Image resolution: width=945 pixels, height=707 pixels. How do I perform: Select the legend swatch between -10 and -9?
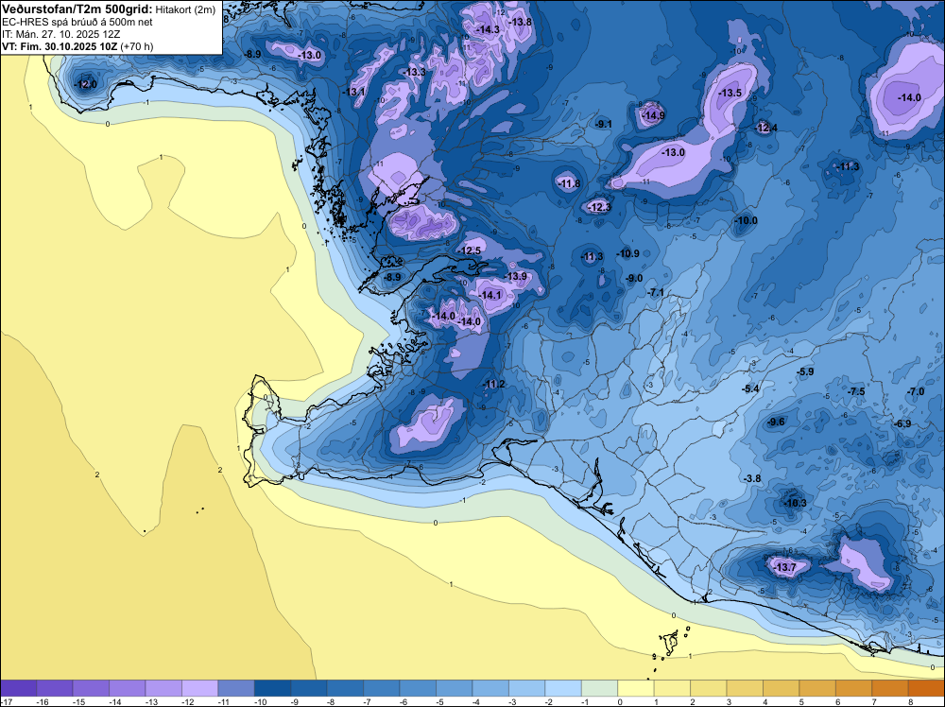(272, 688)
